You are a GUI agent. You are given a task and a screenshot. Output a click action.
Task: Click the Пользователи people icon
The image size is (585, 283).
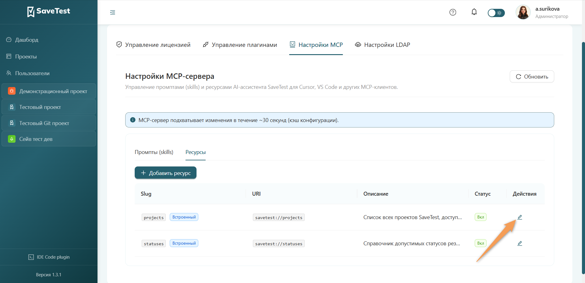point(9,73)
